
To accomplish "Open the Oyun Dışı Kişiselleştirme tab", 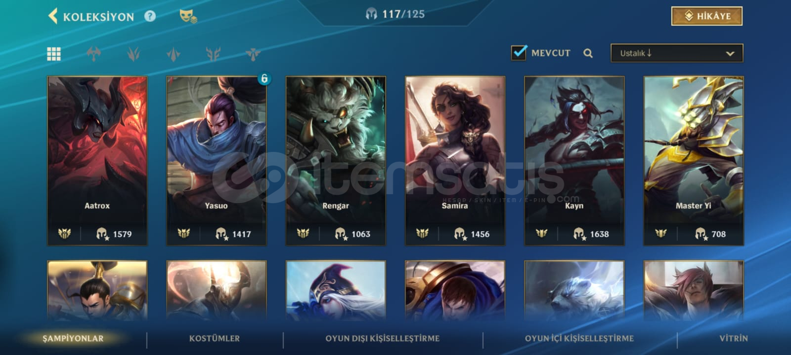I will coord(382,338).
